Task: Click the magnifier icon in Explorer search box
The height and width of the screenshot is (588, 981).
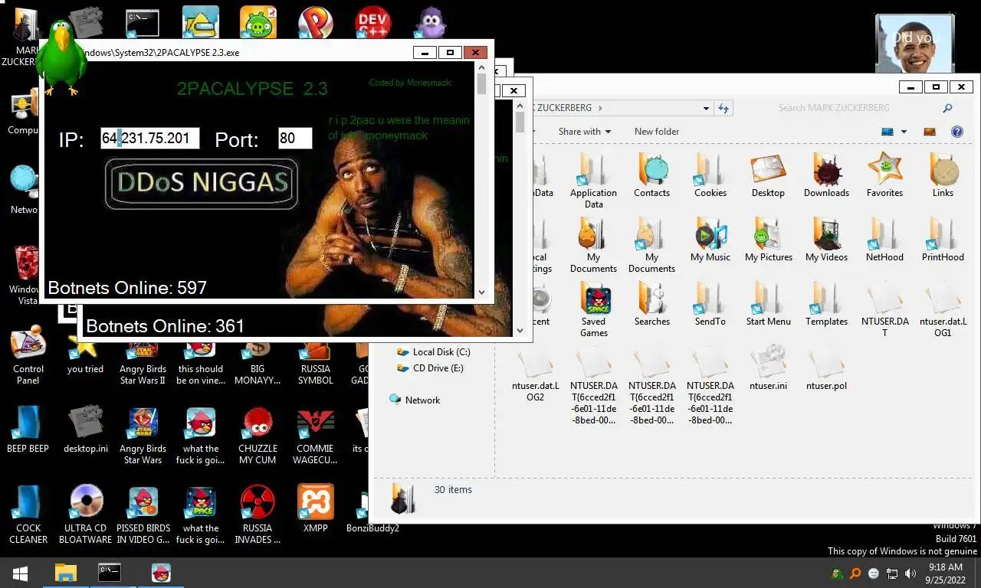Action: tap(947, 108)
